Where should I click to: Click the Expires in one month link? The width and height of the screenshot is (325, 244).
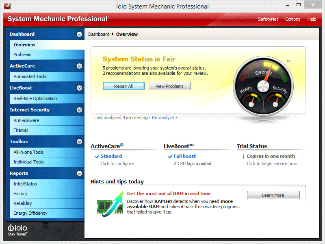271,156
